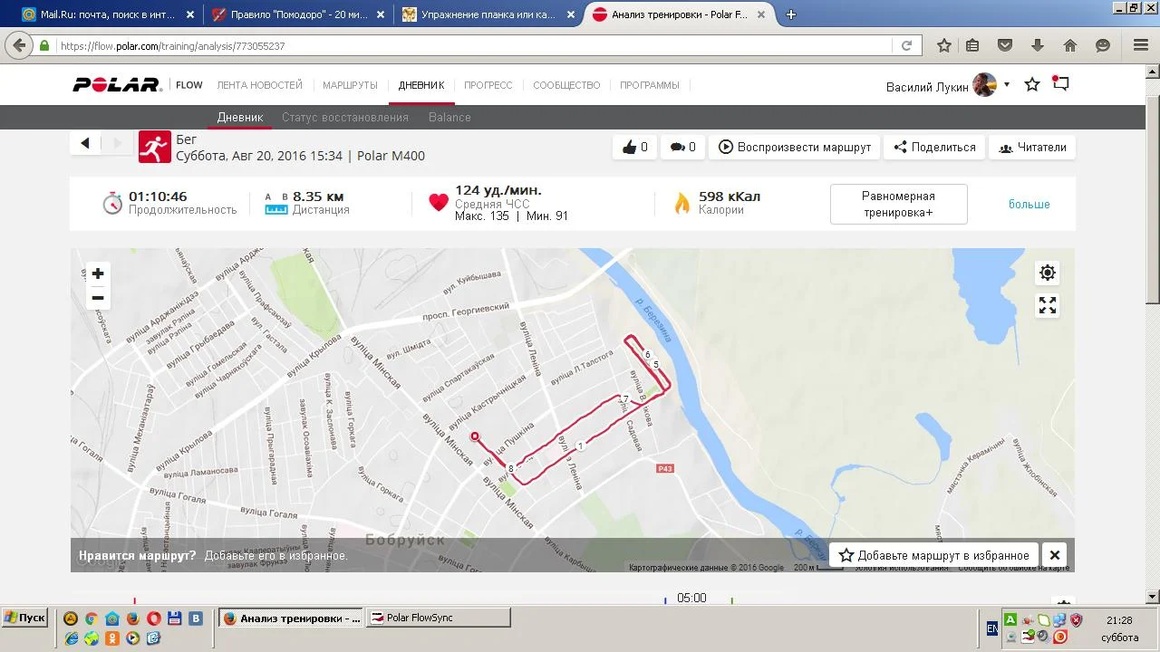Open Маршруты in navigation
Image resolution: width=1160 pixels, height=652 pixels.
click(350, 85)
